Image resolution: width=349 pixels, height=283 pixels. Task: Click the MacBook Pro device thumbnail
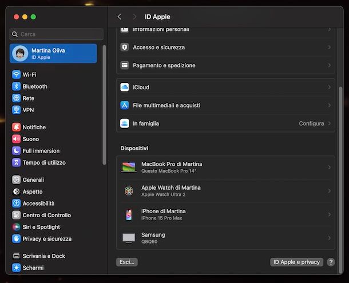point(129,168)
